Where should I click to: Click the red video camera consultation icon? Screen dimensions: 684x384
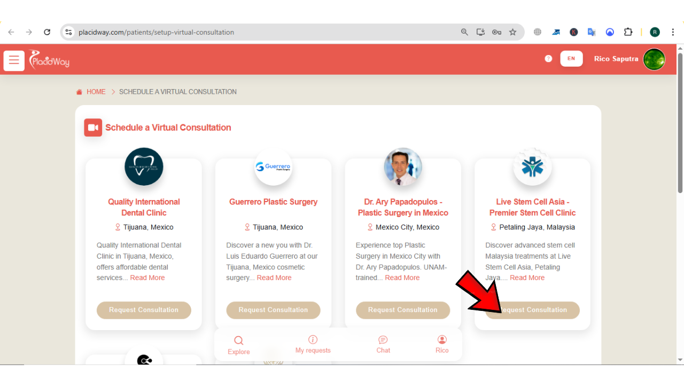pos(92,127)
